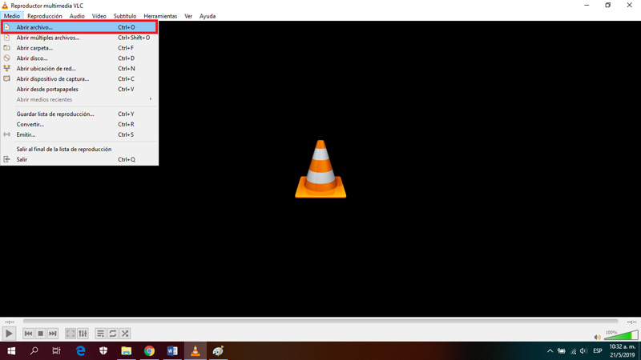Screen dimensions: 641x360
Task: Select Abrir carpeta... option
Action: point(79,48)
